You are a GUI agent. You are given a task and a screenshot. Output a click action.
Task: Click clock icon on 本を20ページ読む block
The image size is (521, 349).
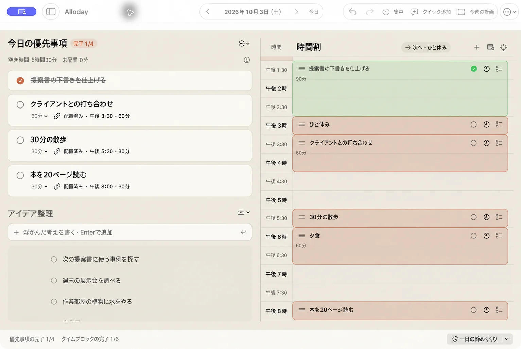point(487,310)
